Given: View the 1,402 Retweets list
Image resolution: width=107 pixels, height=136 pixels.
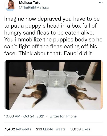Looking at the screenshot, I should click(18, 129).
